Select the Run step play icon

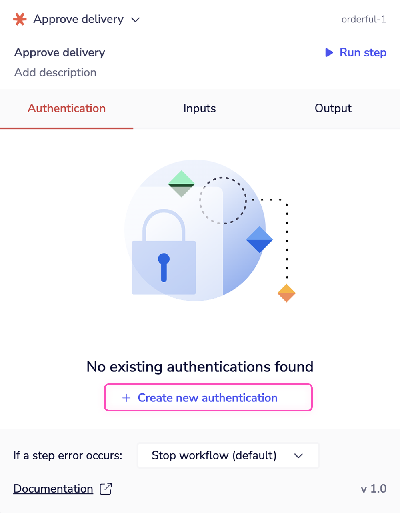coord(329,52)
